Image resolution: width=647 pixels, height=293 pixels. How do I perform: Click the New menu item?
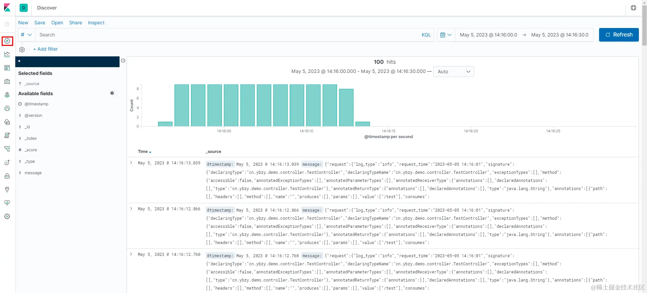click(x=23, y=23)
